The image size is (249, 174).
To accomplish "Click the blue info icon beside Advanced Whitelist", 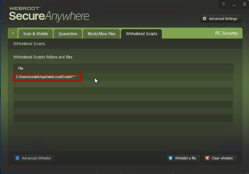I will (x=17, y=158).
